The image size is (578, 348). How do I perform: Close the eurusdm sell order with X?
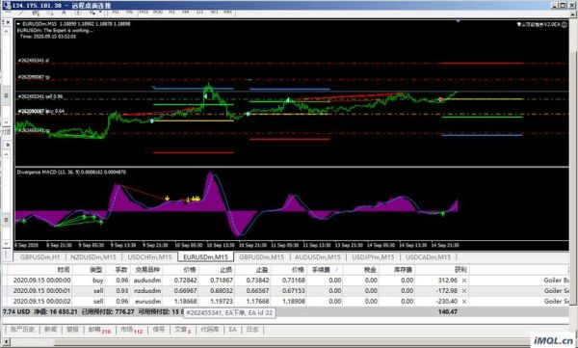[x=464, y=302]
